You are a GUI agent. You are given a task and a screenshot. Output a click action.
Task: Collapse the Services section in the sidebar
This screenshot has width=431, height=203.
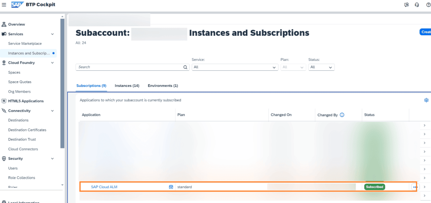52,34
